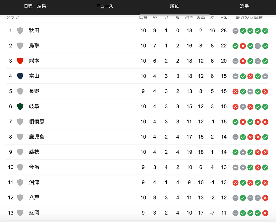276x222 pixels.
Task: Select the 順位 tab
Action: click(x=174, y=6)
